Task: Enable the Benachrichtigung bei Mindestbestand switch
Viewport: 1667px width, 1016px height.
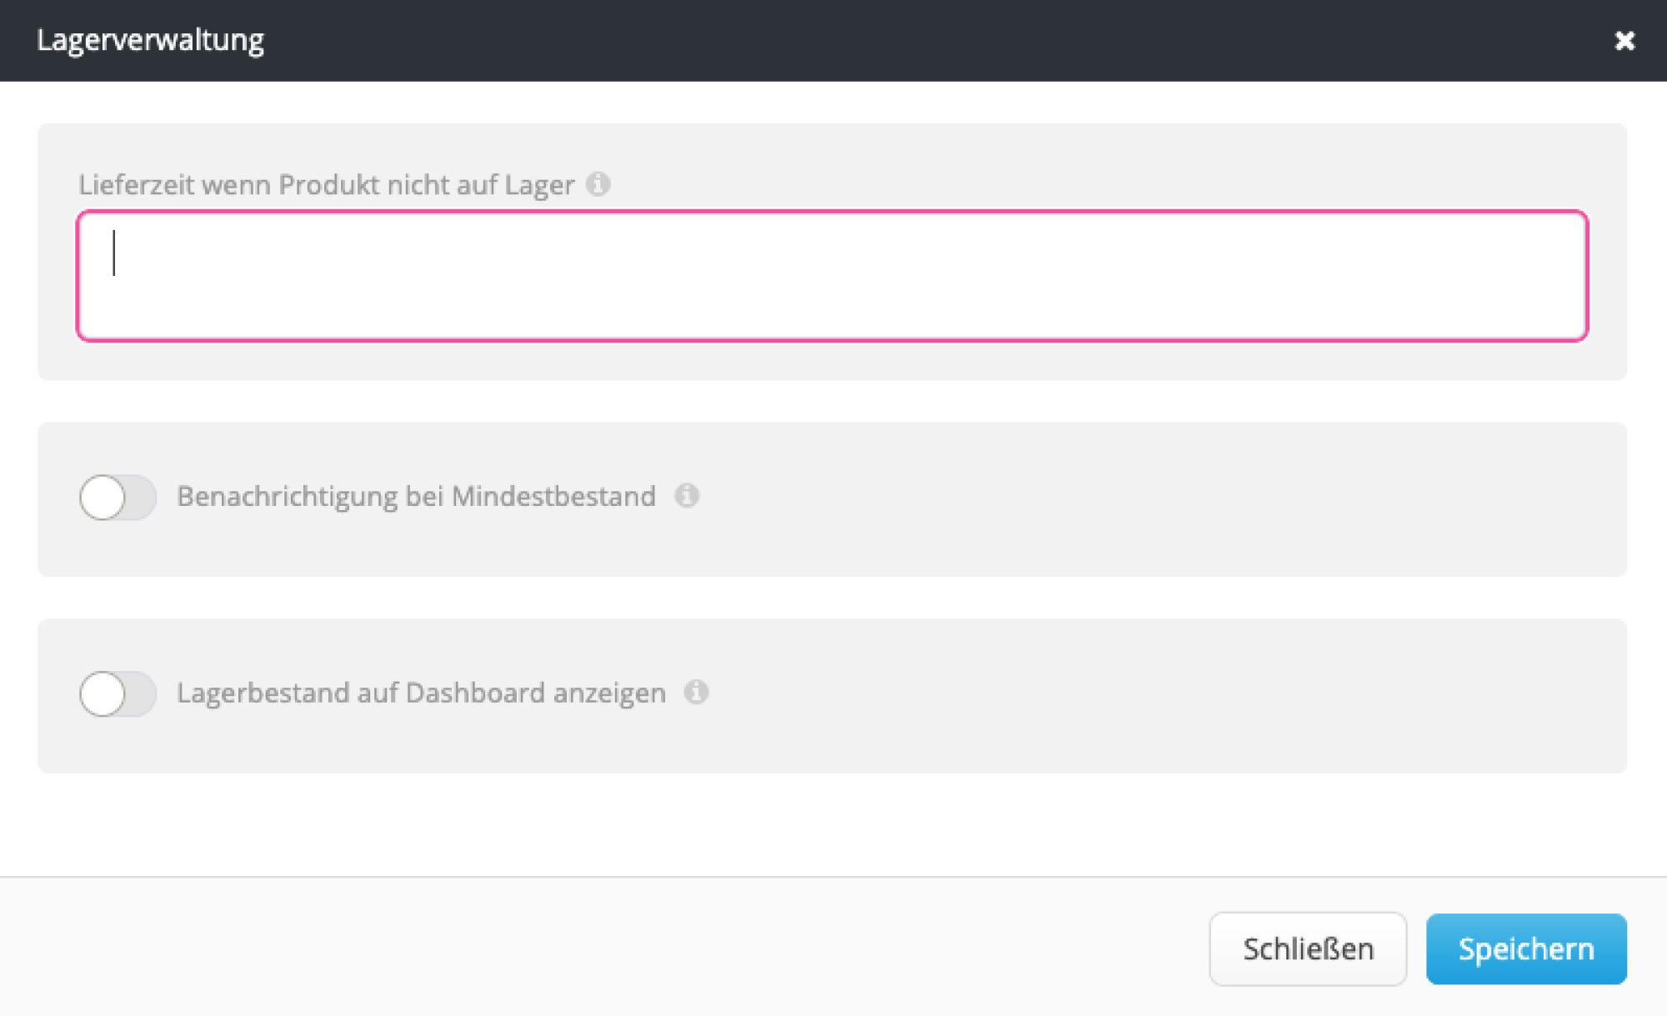Action: (118, 498)
